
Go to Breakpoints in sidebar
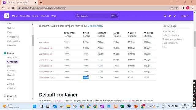point(13,57)
